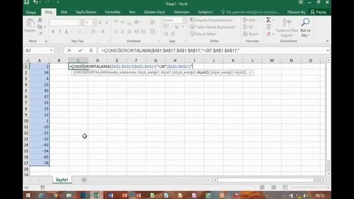The width and height of the screenshot is (354, 199).
Task: Open the font size dropdown showing 11
Action: 95,22
